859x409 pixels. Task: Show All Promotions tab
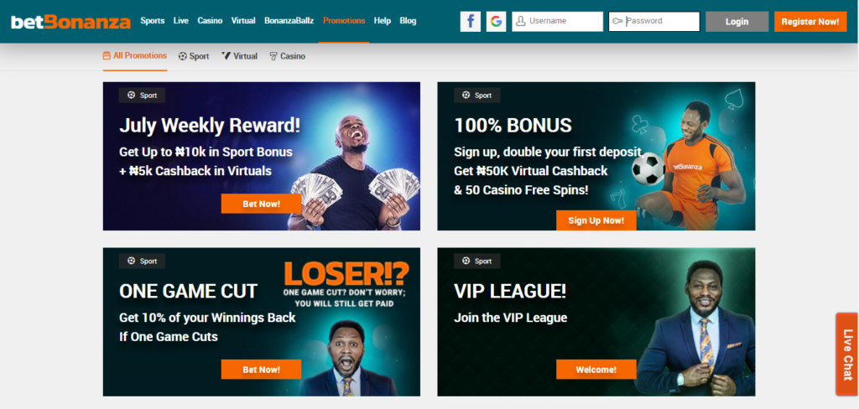pyautogui.click(x=135, y=56)
